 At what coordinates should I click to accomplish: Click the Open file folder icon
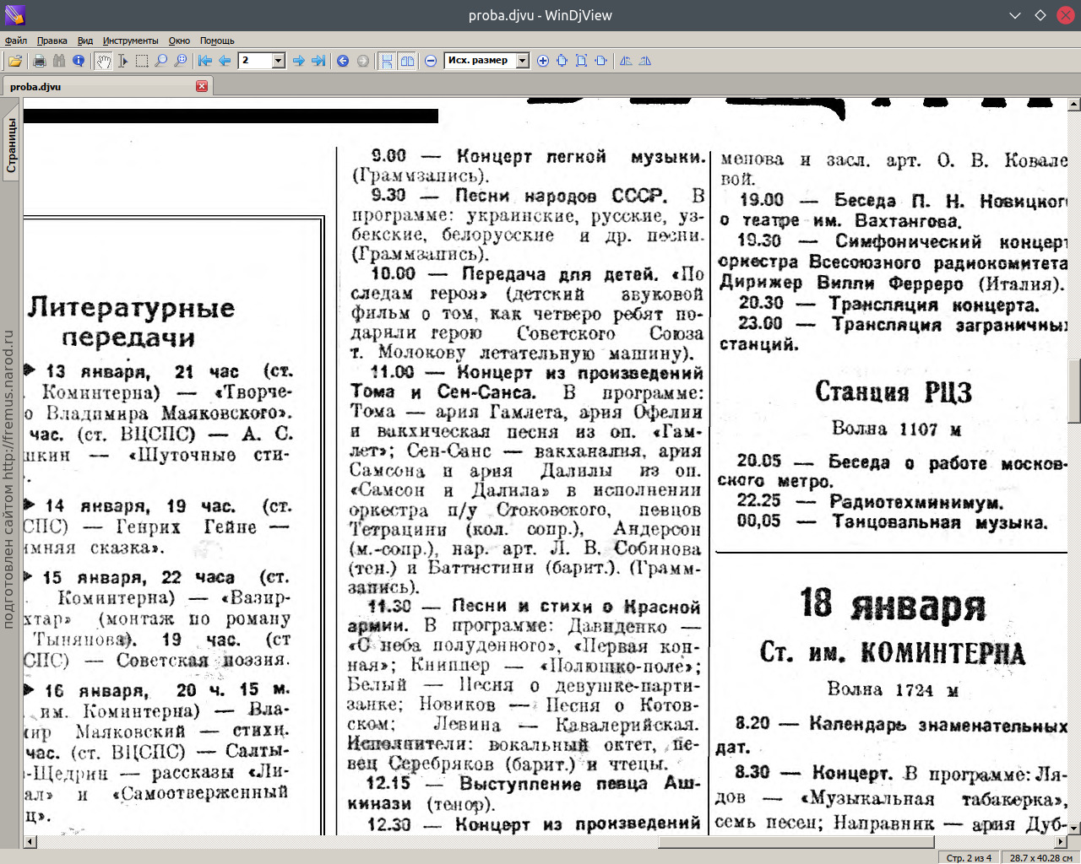tap(15, 61)
